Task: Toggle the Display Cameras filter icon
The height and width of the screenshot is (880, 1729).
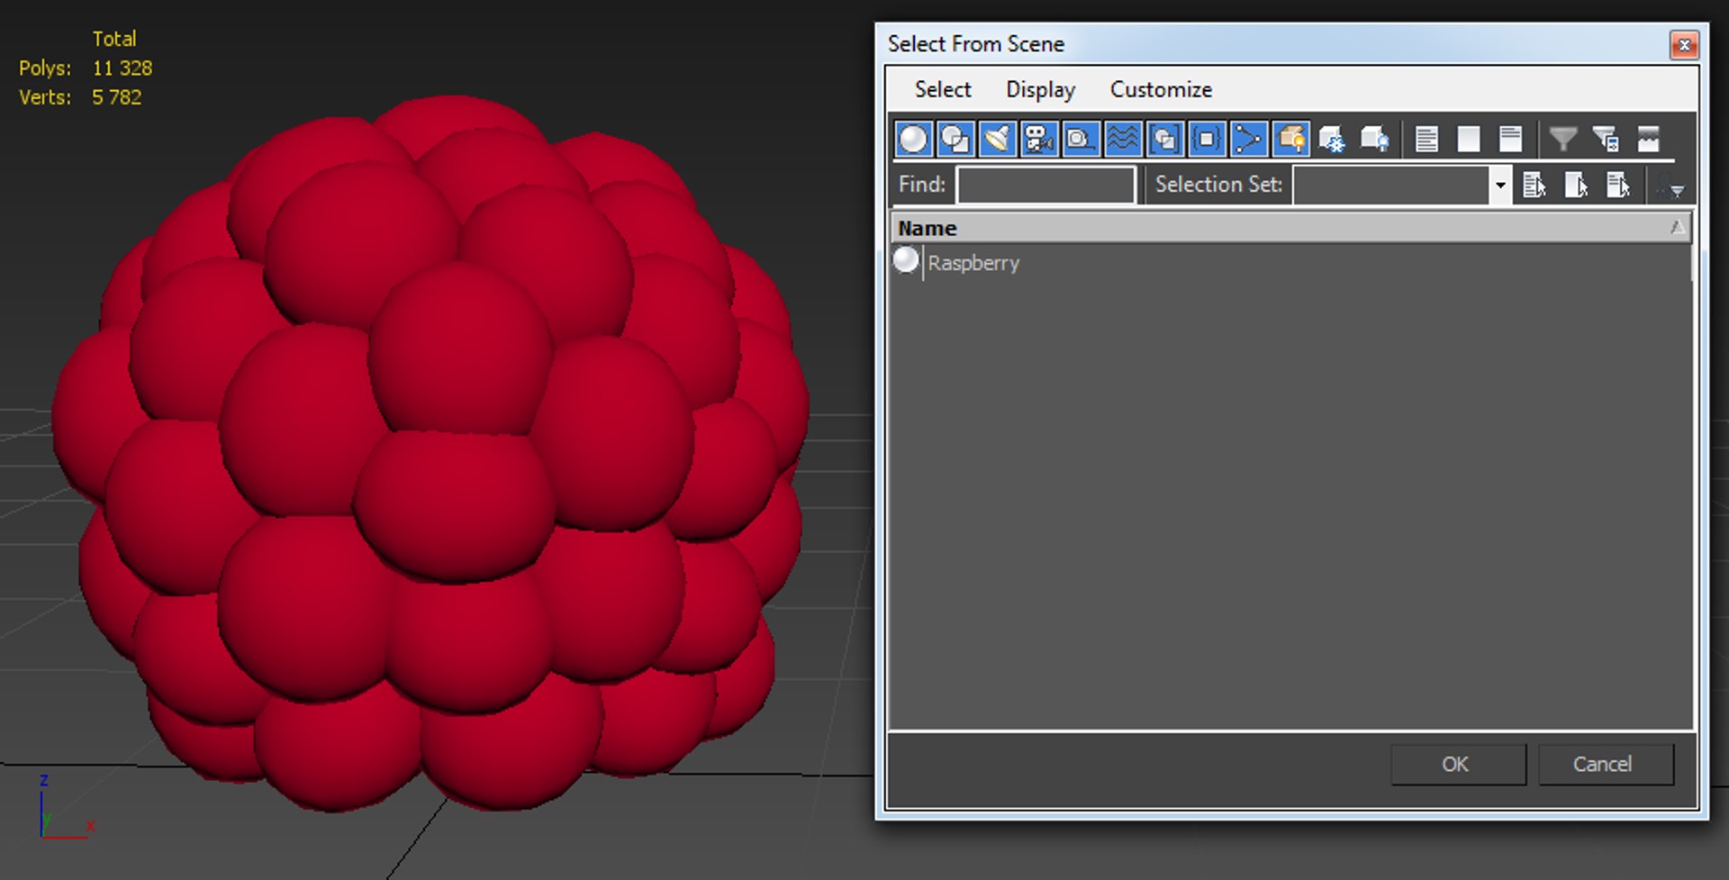Action: [x=1038, y=139]
